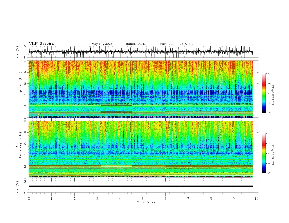
Task: Click the upper "log(PSD)(V²/Hz)" colorbar label
Action: pos(273,95)
